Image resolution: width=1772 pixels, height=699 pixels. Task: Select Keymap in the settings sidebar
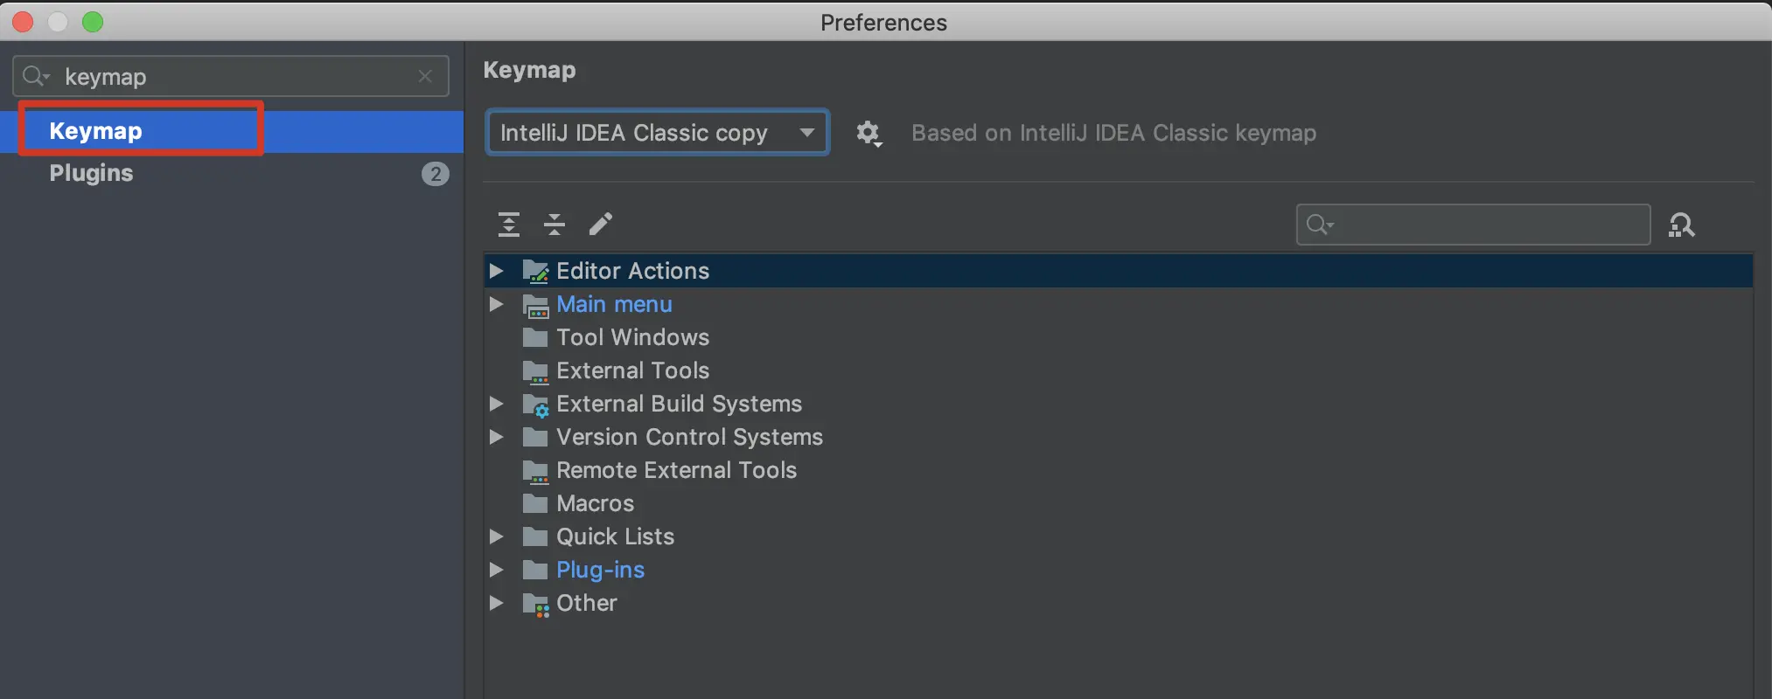(x=96, y=131)
